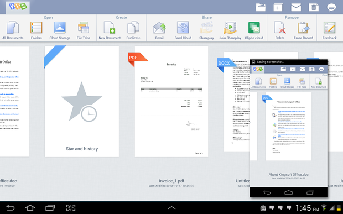Tap the Wi-Fi status icon
The image size is (343, 214).
pos(324,208)
